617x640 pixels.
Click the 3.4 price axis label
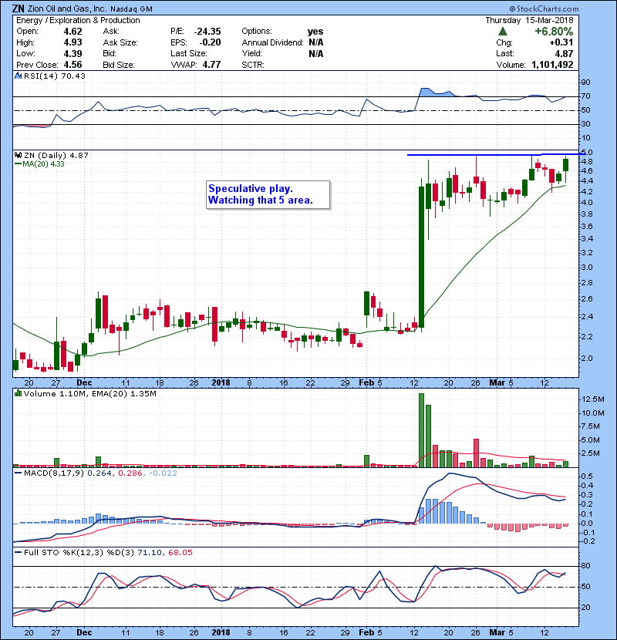(x=587, y=239)
